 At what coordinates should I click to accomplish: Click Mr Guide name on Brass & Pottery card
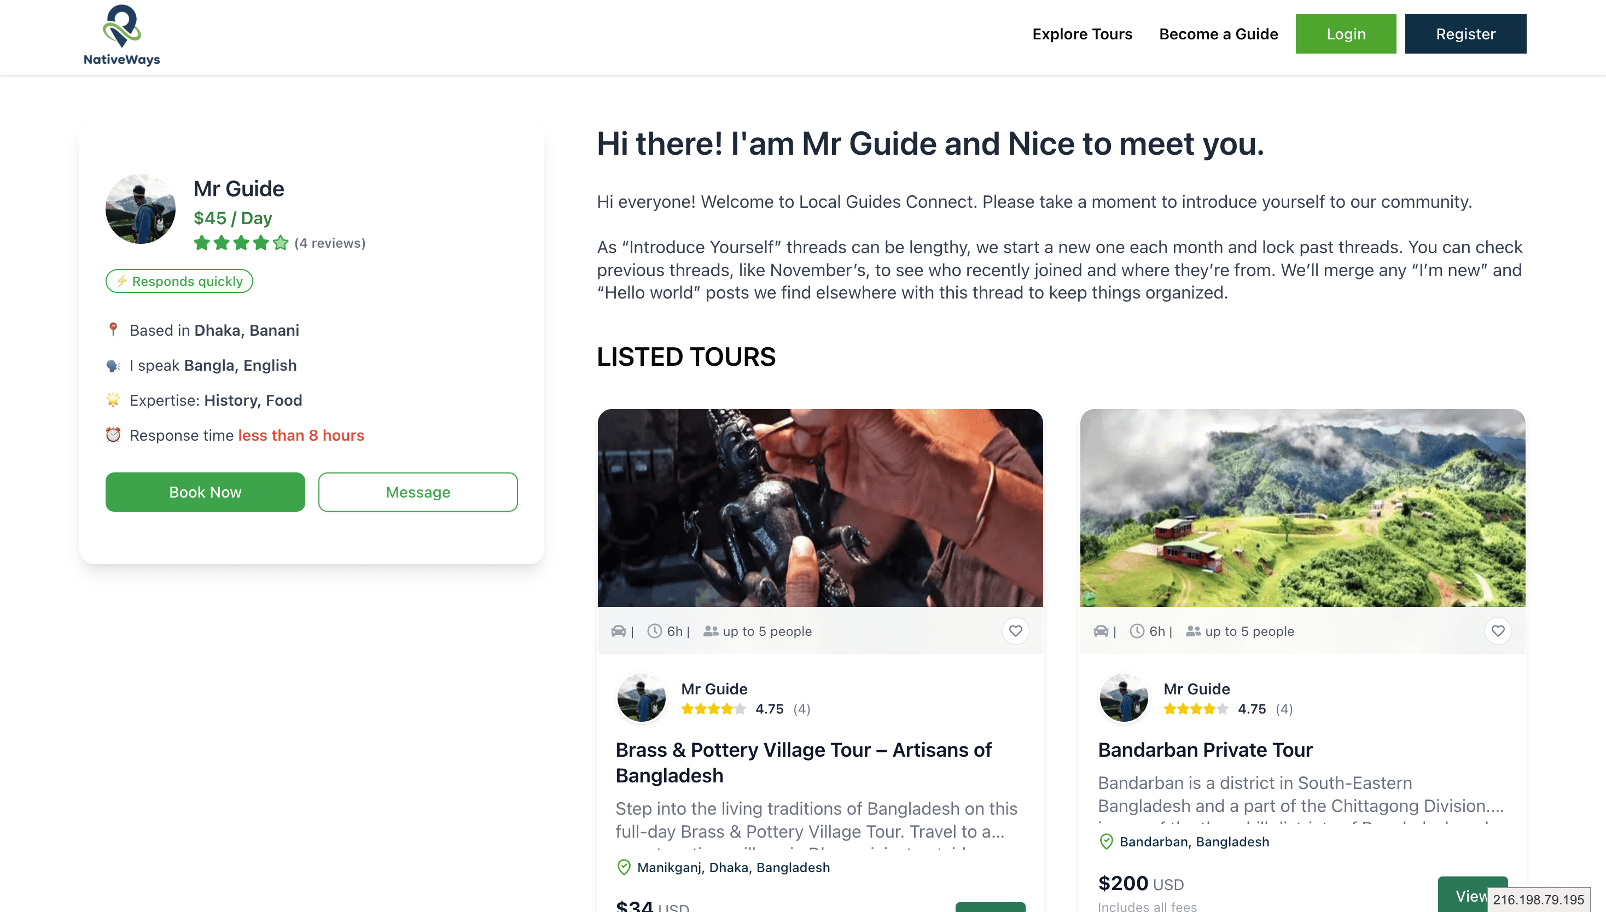coord(714,688)
